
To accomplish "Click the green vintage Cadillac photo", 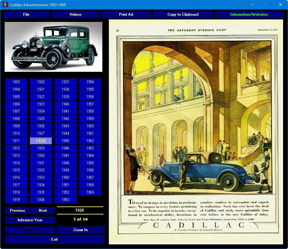I will 53,47.
